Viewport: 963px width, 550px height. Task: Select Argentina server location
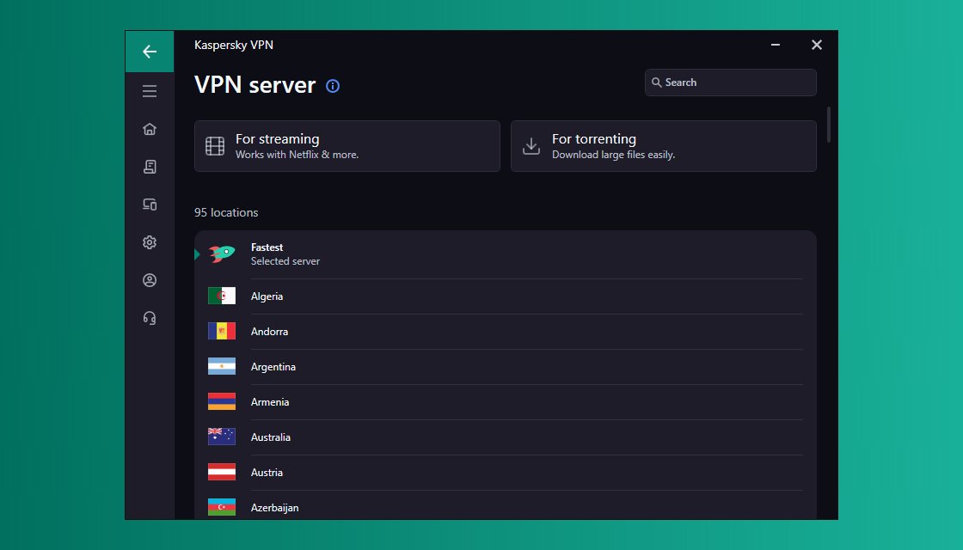[506, 367]
